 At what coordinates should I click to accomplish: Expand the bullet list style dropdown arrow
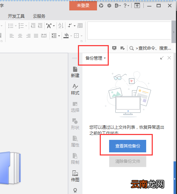click(16, 26)
